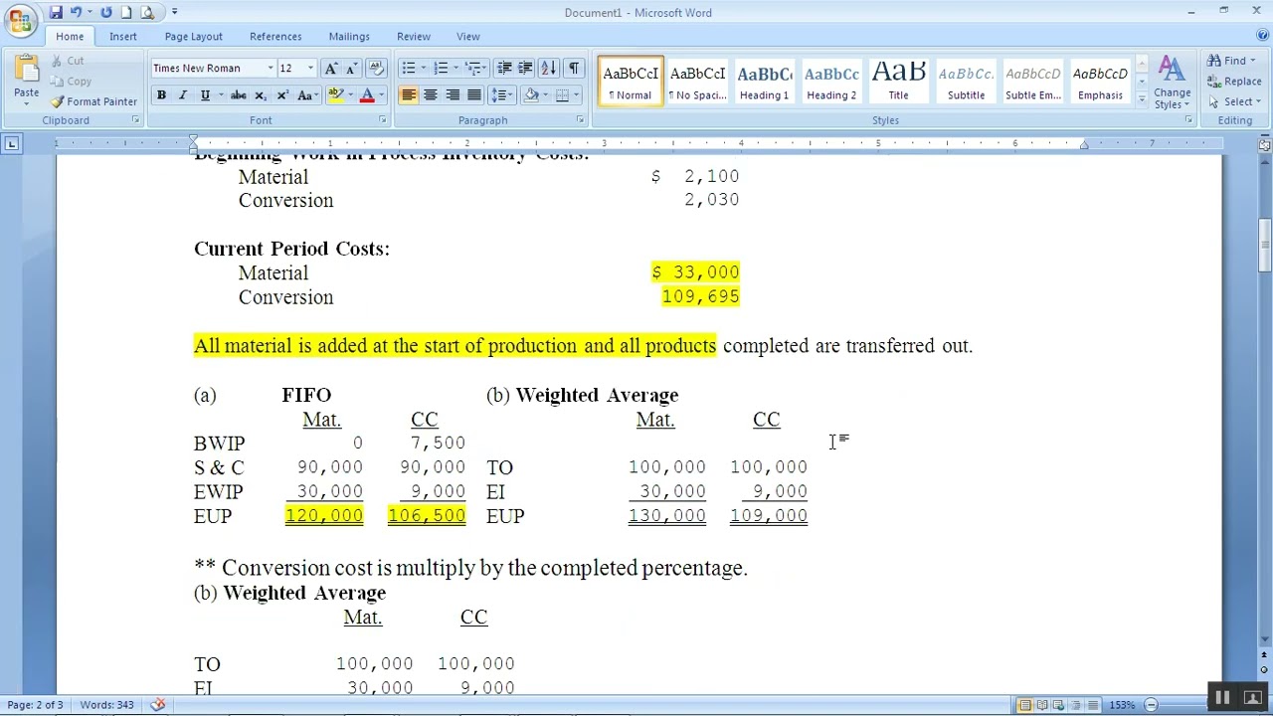Toggle Italic formatting
The image size is (1273, 716).
[183, 95]
